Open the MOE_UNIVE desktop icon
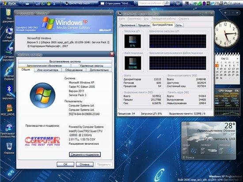The image size is (243, 182). (8, 110)
